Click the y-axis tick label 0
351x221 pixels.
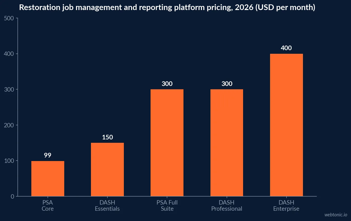(13, 196)
